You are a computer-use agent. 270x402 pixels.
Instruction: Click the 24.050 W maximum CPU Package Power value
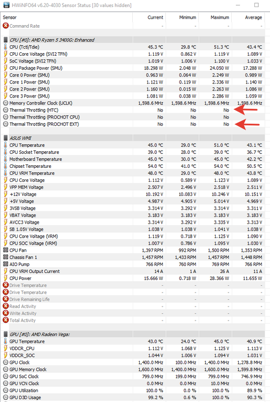[x=219, y=68]
